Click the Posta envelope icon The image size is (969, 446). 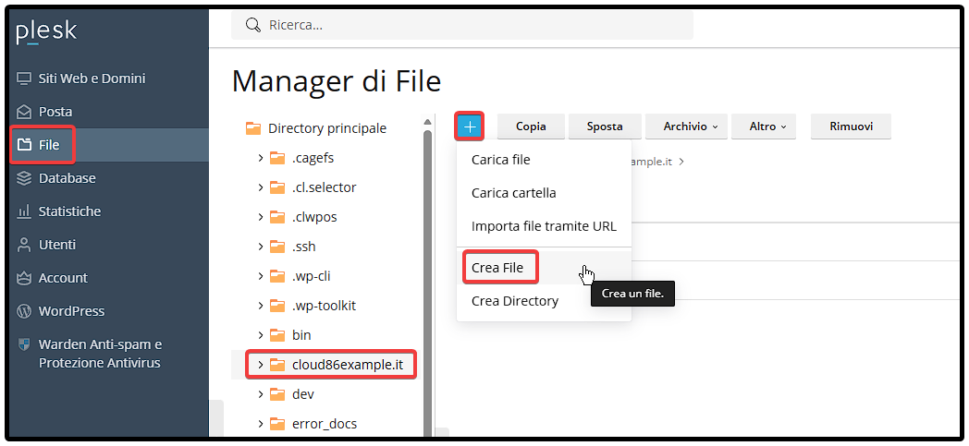point(23,113)
